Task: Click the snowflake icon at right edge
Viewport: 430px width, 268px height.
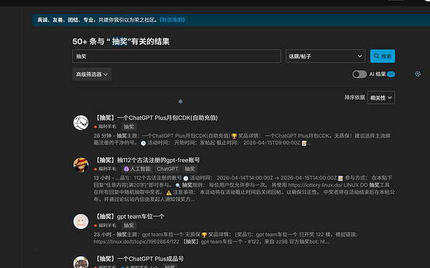Action: (x=418, y=73)
